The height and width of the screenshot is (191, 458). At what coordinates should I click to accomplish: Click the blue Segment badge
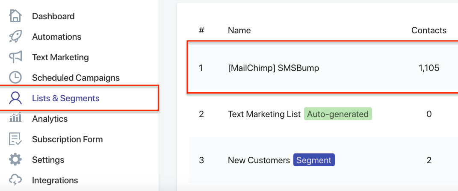coord(314,160)
